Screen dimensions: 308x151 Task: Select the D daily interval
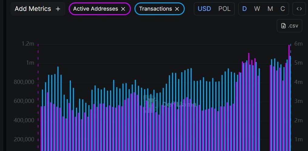244,9
